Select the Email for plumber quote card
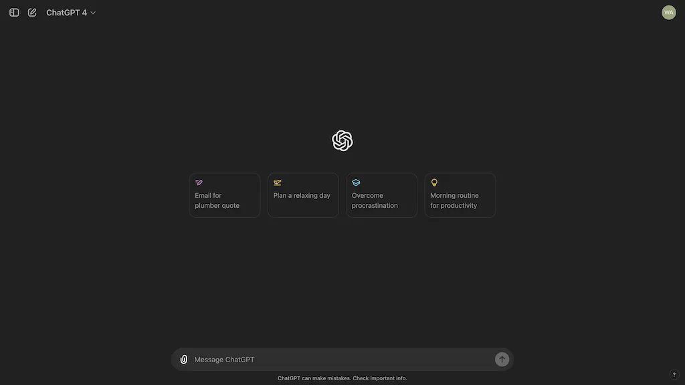This screenshot has width=685, height=385. (x=225, y=195)
